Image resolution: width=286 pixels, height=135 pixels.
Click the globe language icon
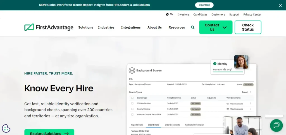(167, 14)
